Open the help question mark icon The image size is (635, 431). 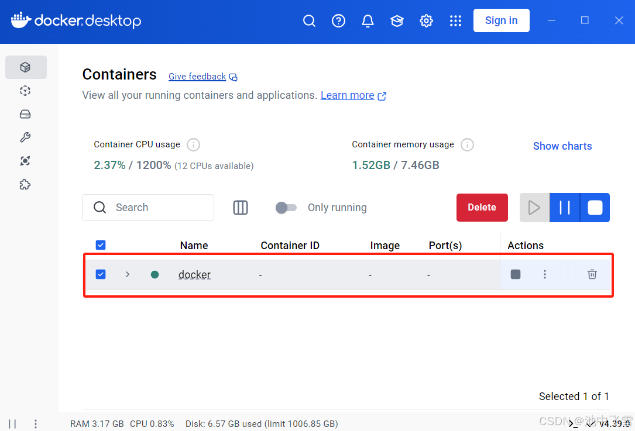(x=338, y=20)
